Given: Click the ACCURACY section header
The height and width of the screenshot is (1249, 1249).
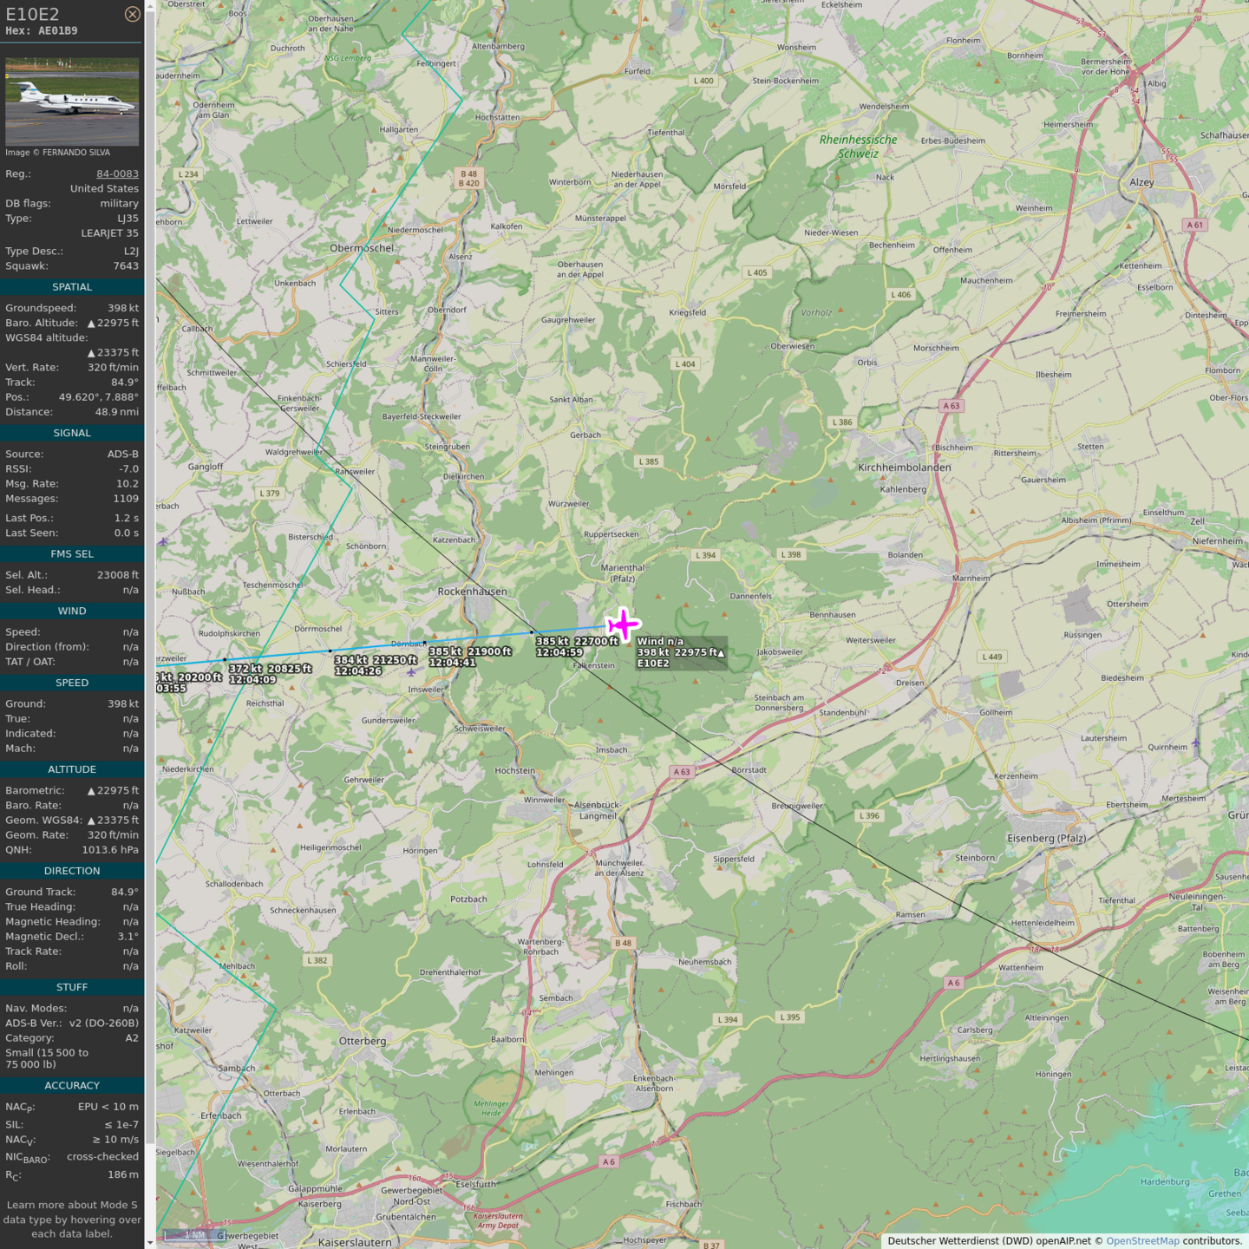Looking at the screenshot, I should [x=72, y=1086].
